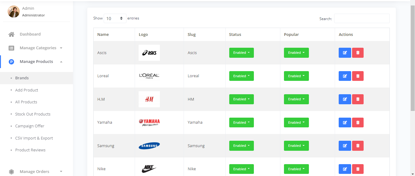Expand the Manage Categories menu
The image size is (415, 176).
click(38, 48)
